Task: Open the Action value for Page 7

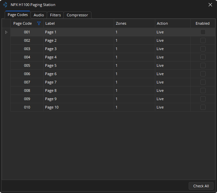Action: pos(172,82)
